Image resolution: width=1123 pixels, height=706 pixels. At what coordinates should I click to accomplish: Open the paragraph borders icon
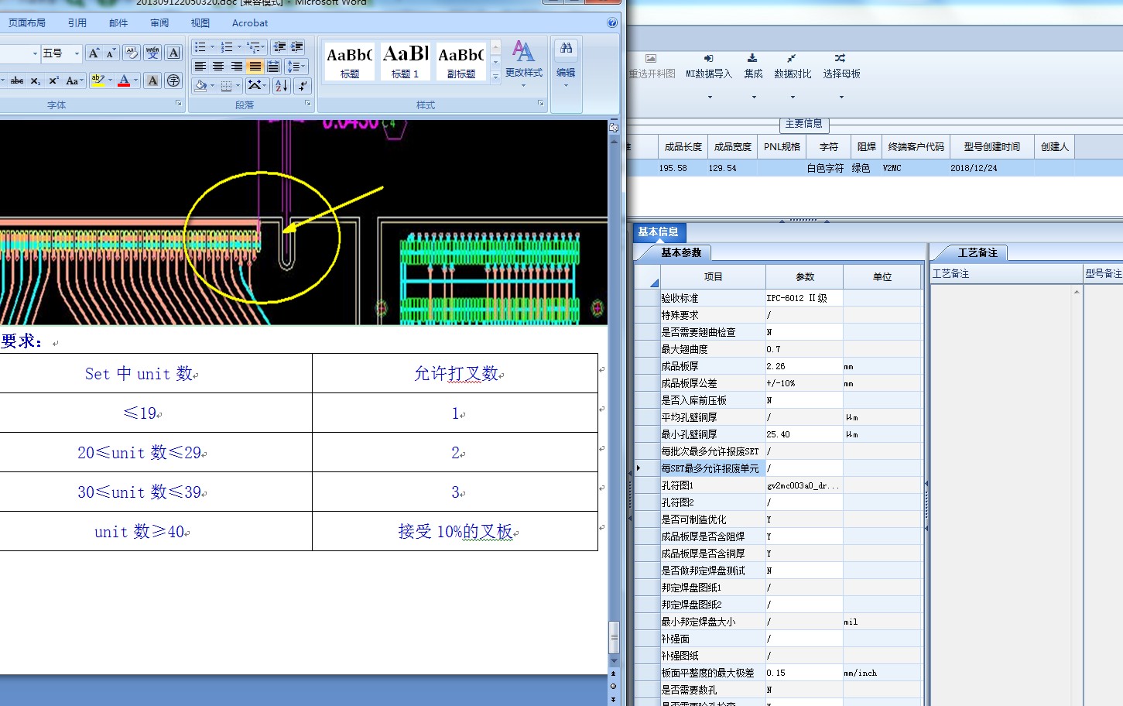(226, 86)
